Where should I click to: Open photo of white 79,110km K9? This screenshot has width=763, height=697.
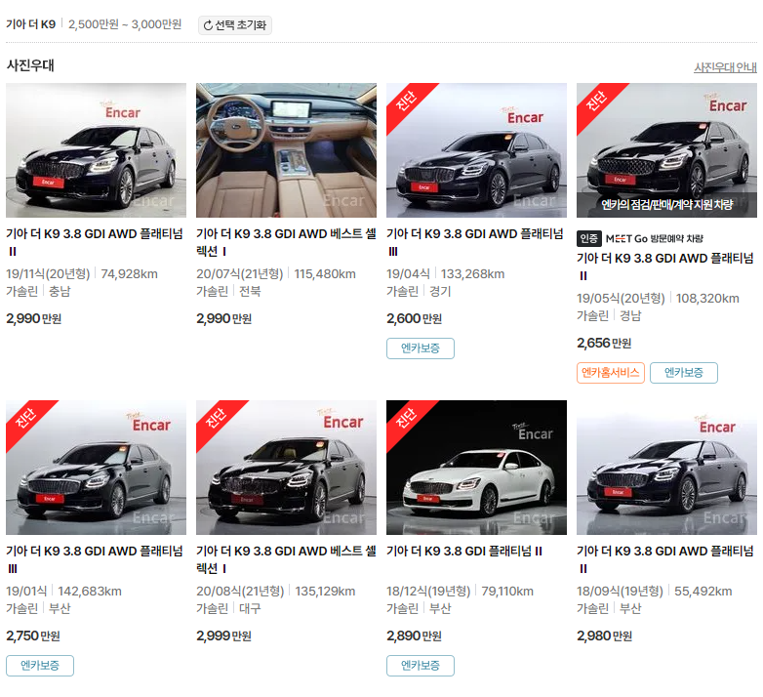click(x=476, y=468)
